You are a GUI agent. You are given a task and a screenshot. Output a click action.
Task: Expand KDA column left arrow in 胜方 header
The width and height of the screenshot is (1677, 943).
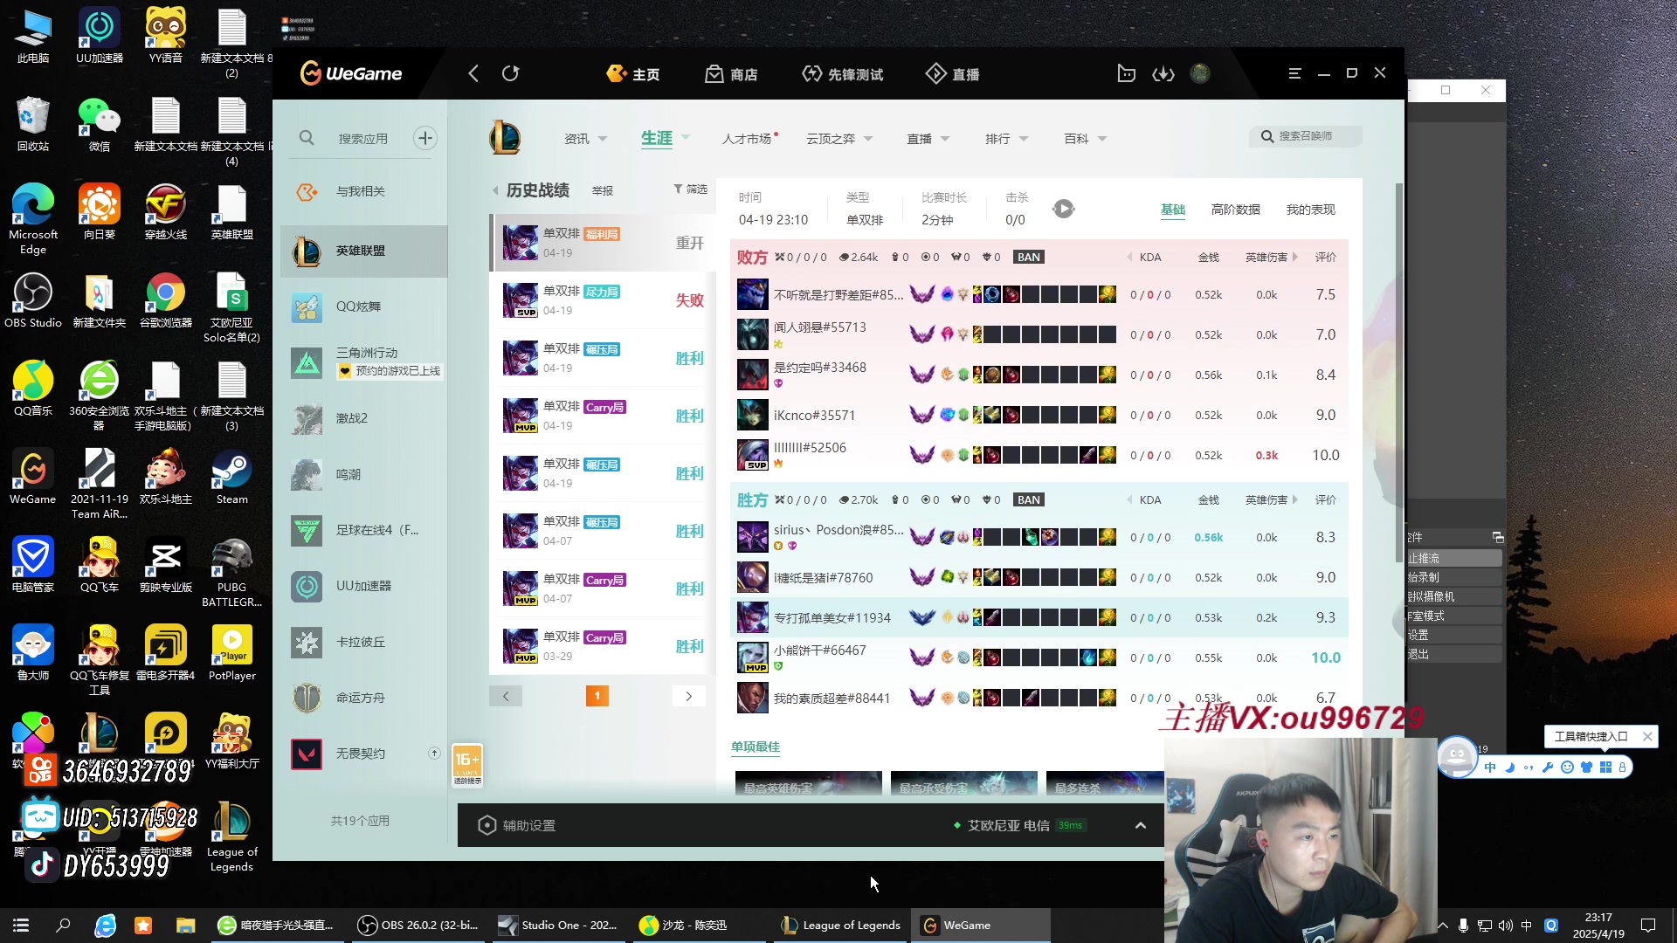pyautogui.click(x=1129, y=500)
